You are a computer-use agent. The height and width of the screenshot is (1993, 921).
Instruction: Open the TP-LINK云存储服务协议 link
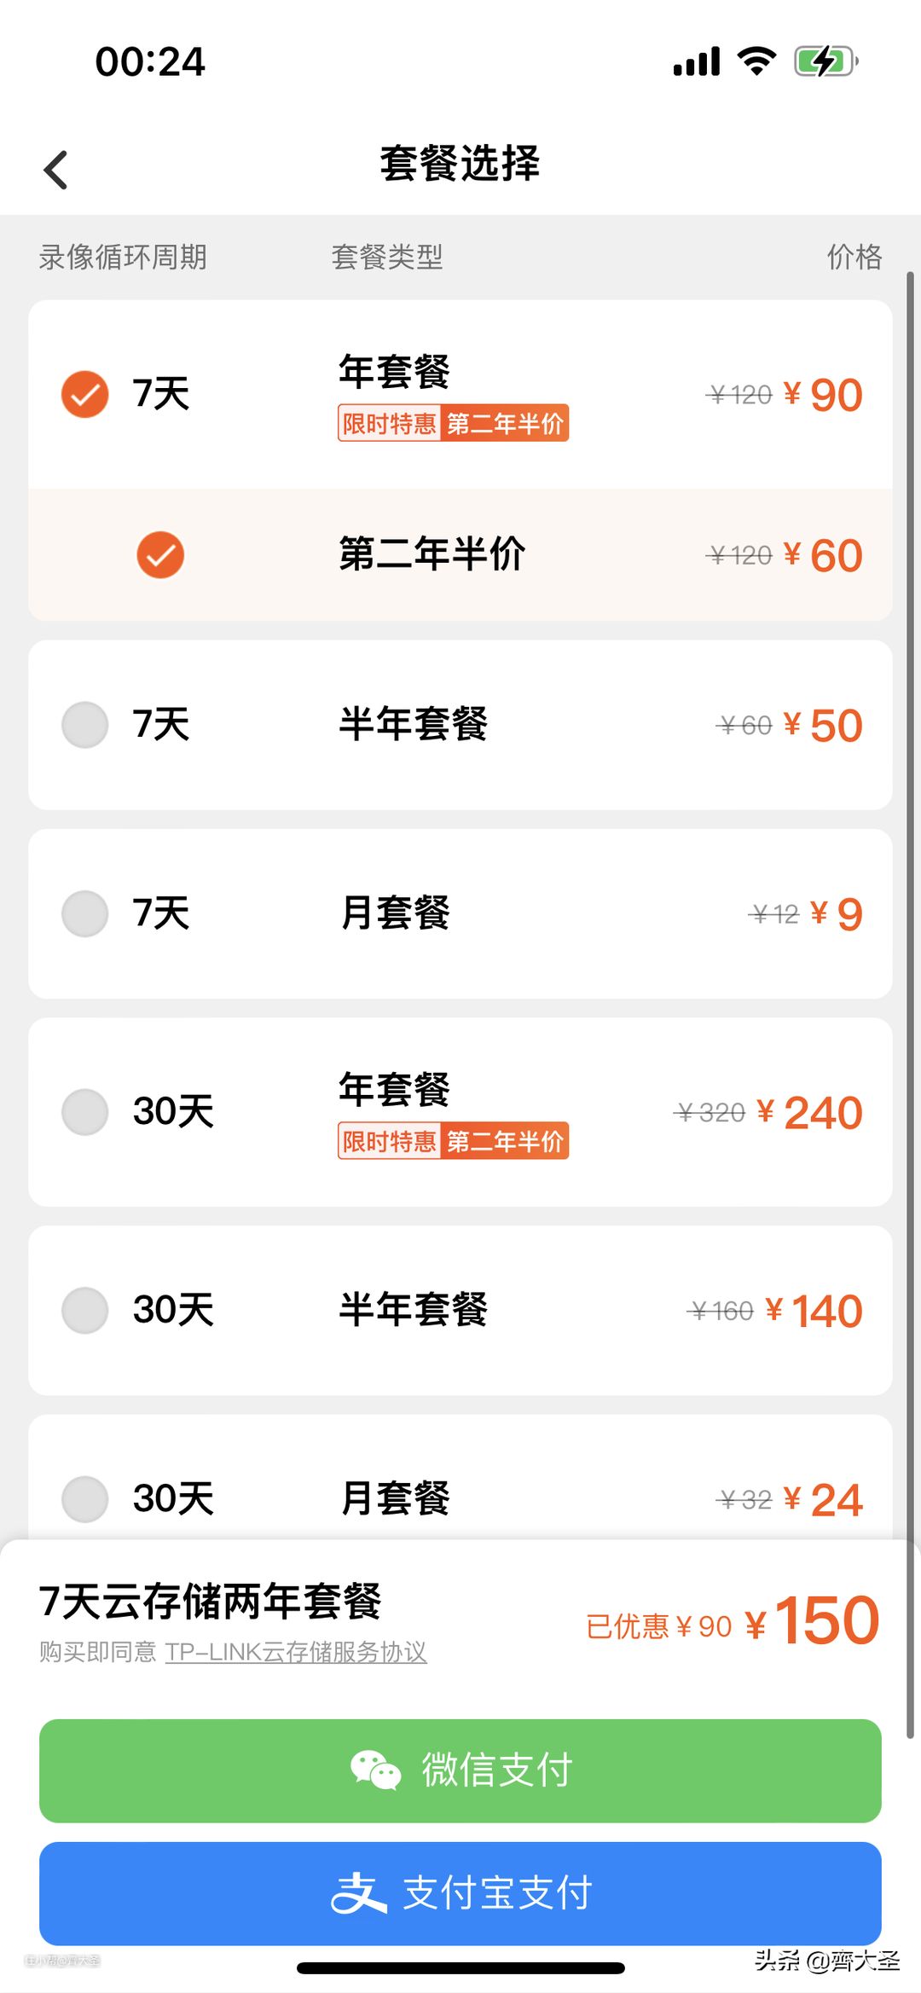point(296,1652)
